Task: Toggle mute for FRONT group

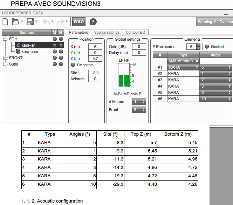Action: [55, 58]
